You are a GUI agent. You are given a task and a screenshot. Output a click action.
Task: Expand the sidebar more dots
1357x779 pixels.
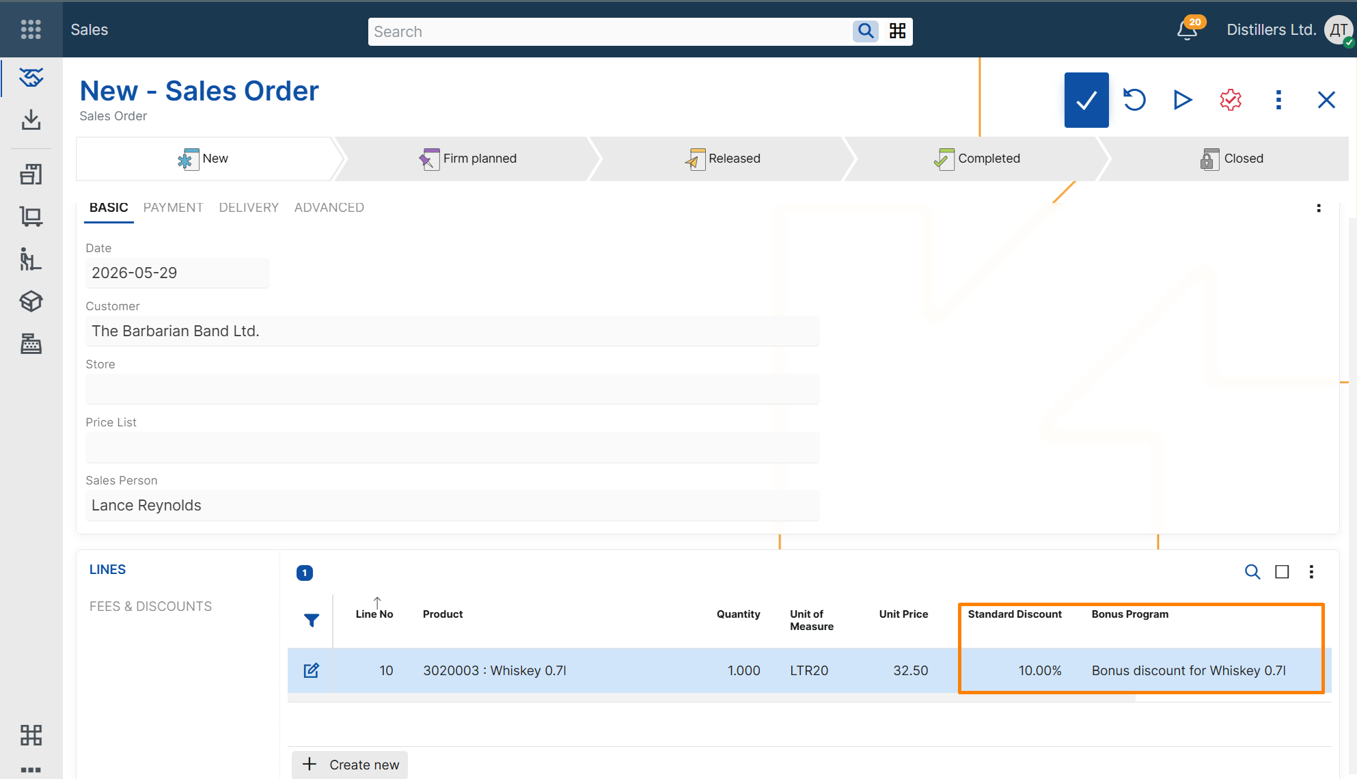31,770
